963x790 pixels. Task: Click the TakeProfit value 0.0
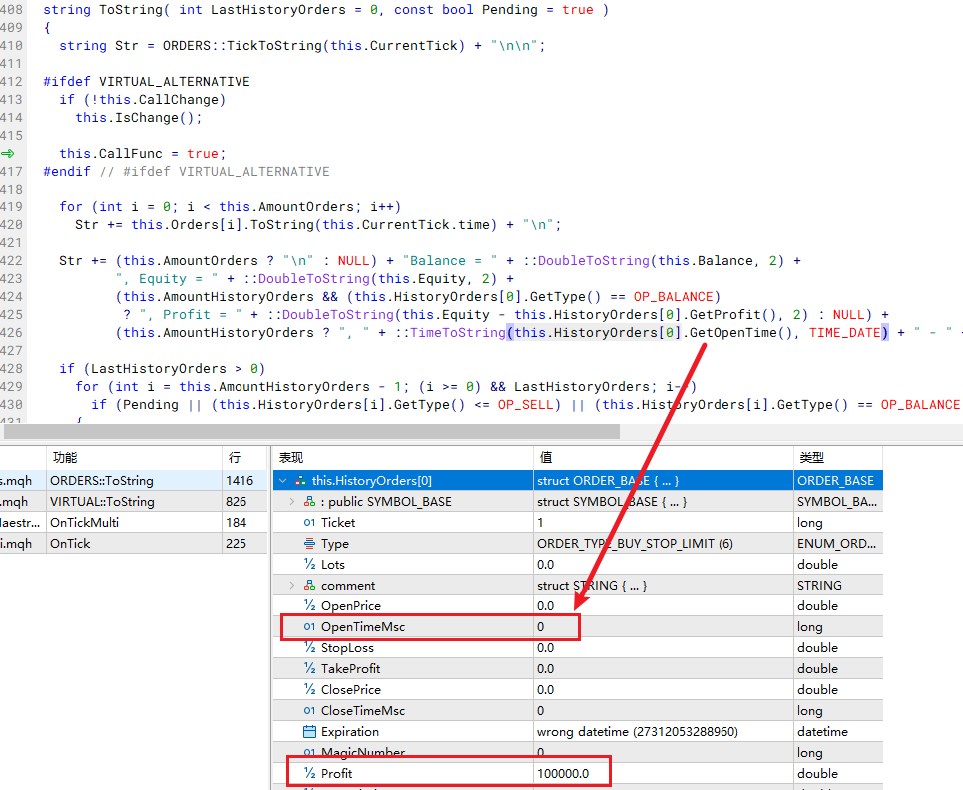[x=546, y=668]
